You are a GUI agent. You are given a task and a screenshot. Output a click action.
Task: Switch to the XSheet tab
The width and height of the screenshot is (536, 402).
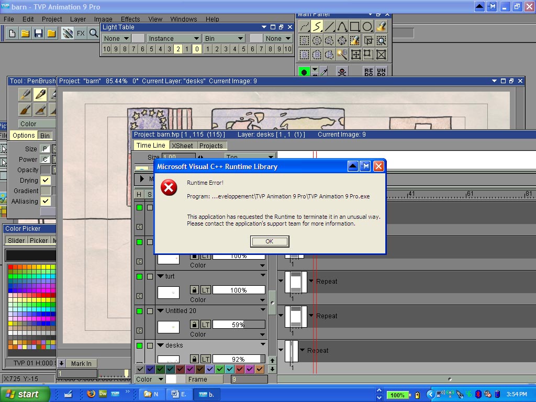182,146
